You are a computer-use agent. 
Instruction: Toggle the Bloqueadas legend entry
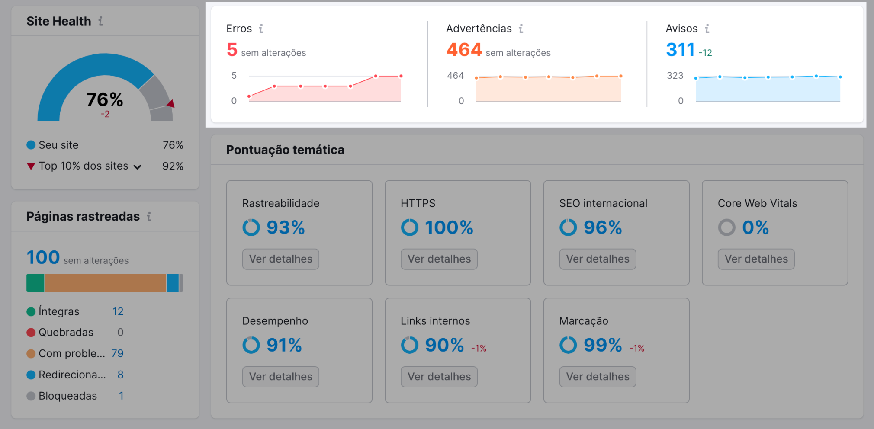click(x=67, y=396)
